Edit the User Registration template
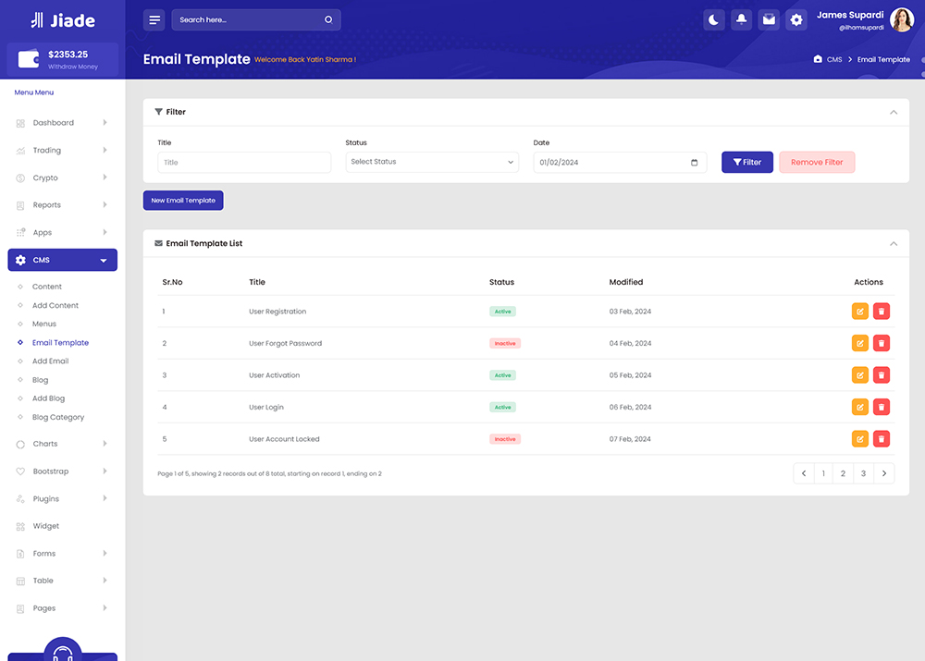 tap(860, 312)
